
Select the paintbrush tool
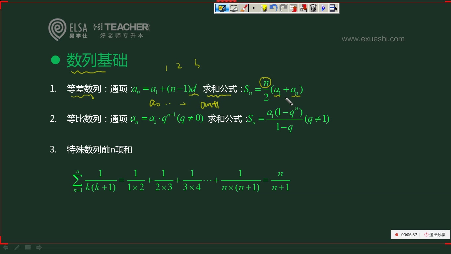point(244,8)
